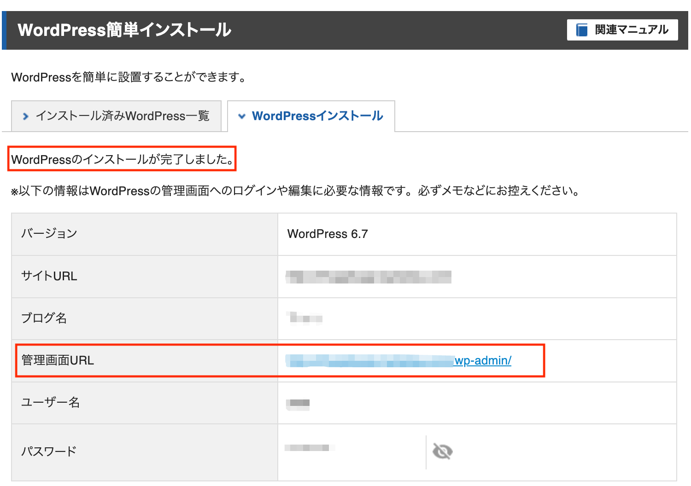Image resolution: width=691 pixels, height=486 pixels.
Task: Select the WordPressインストール tab
Action: point(311,116)
